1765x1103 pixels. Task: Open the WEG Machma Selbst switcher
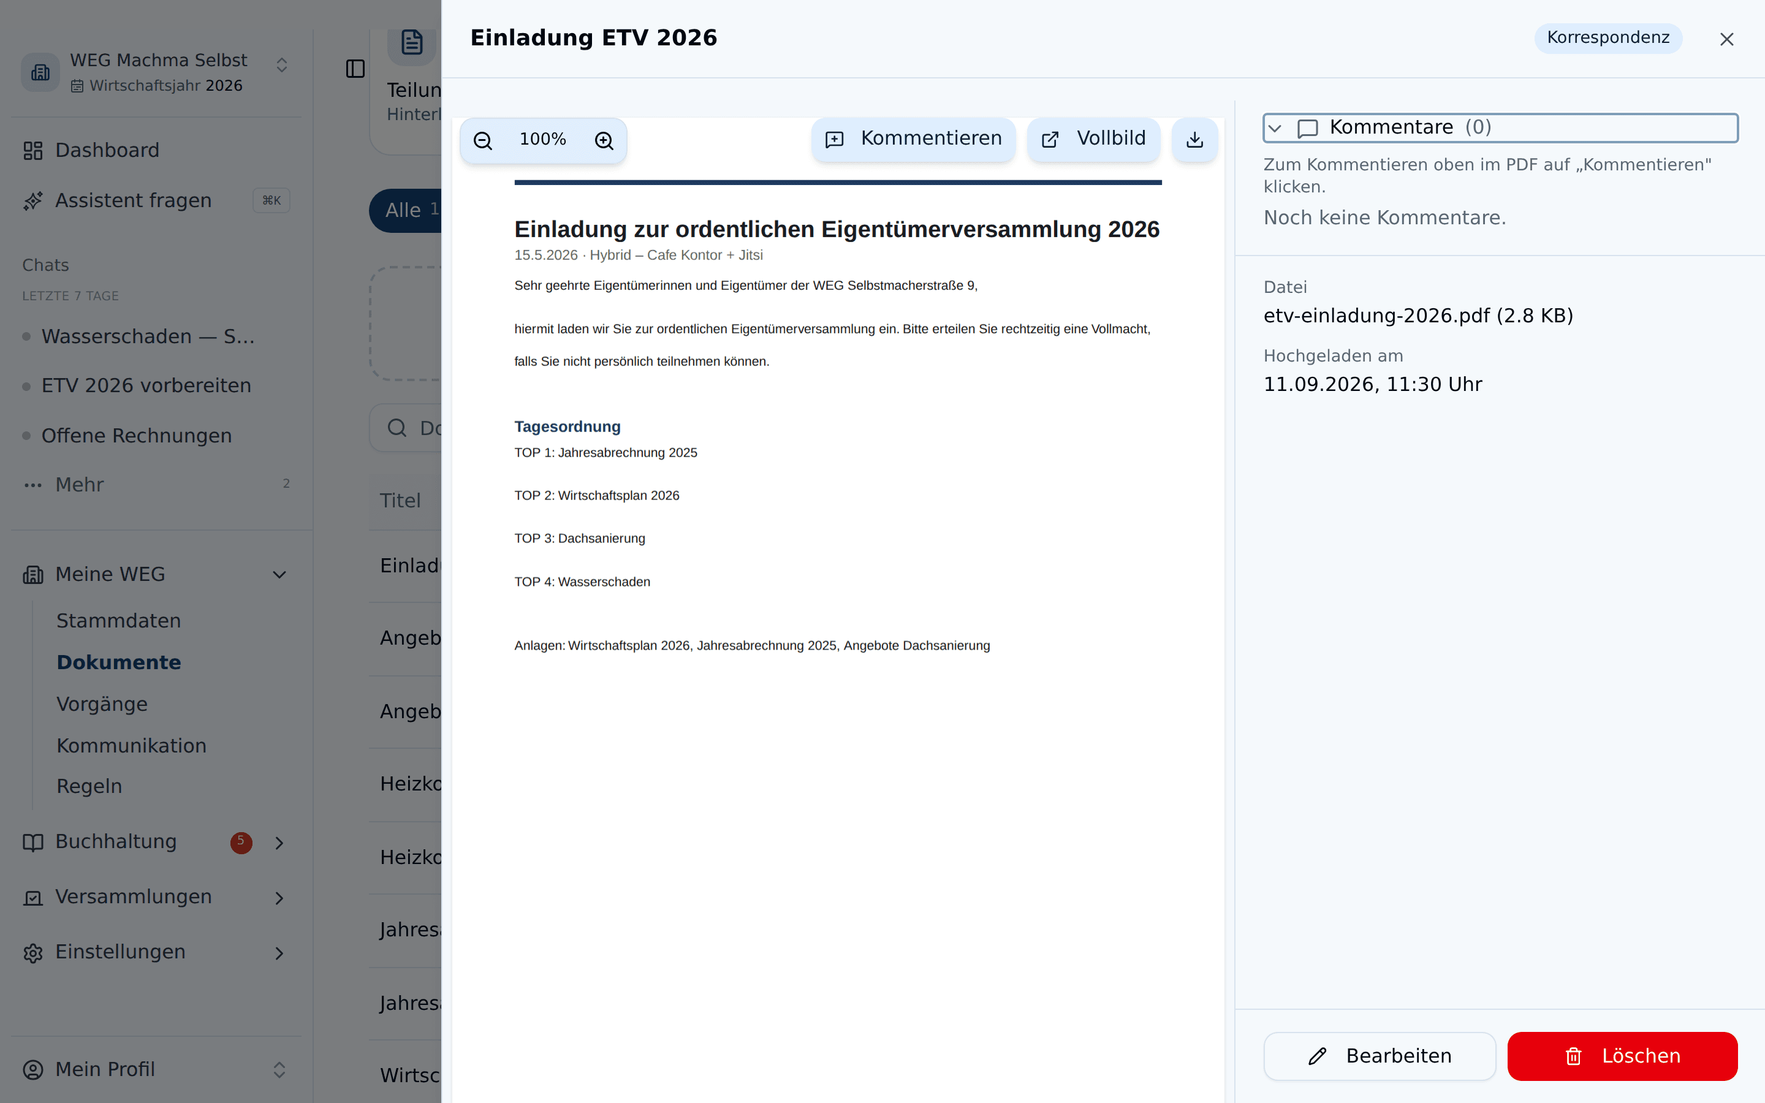point(157,72)
